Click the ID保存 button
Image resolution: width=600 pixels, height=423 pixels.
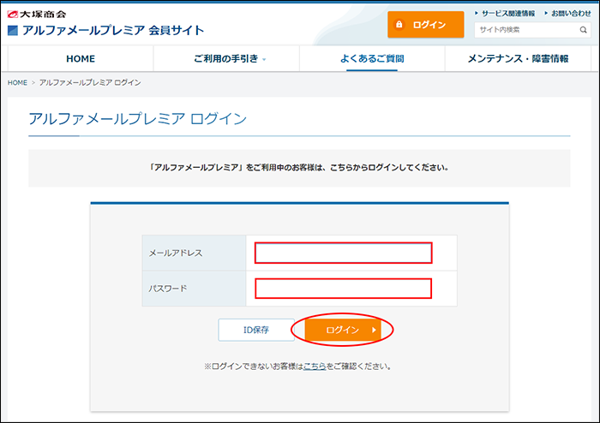(256, 330)
